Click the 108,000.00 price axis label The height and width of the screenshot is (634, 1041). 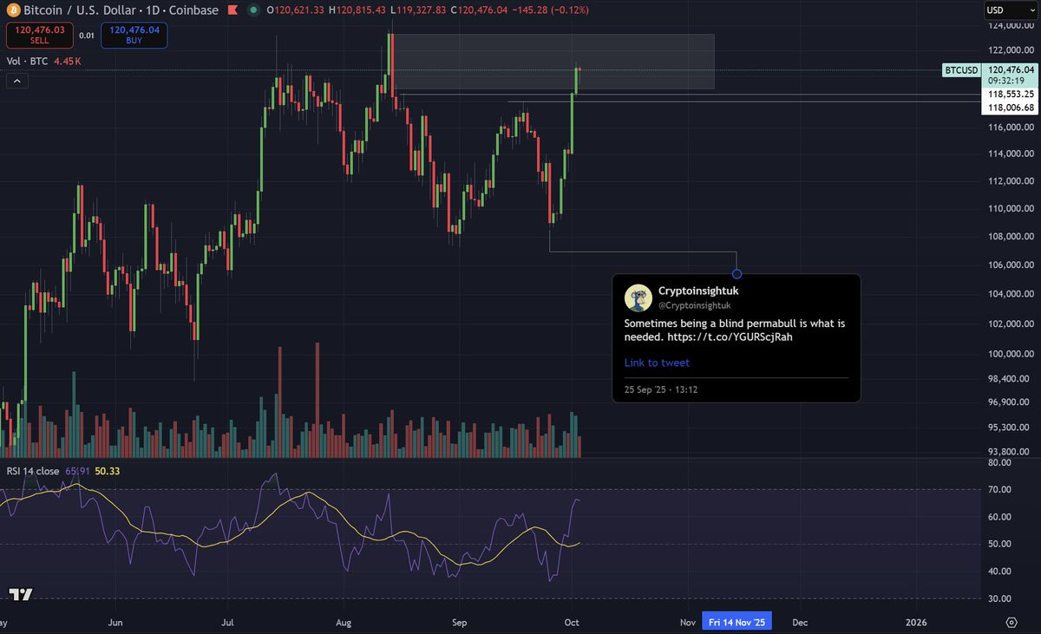(1012, 237)
